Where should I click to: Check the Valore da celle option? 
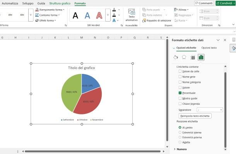click(x=180, y=71)
